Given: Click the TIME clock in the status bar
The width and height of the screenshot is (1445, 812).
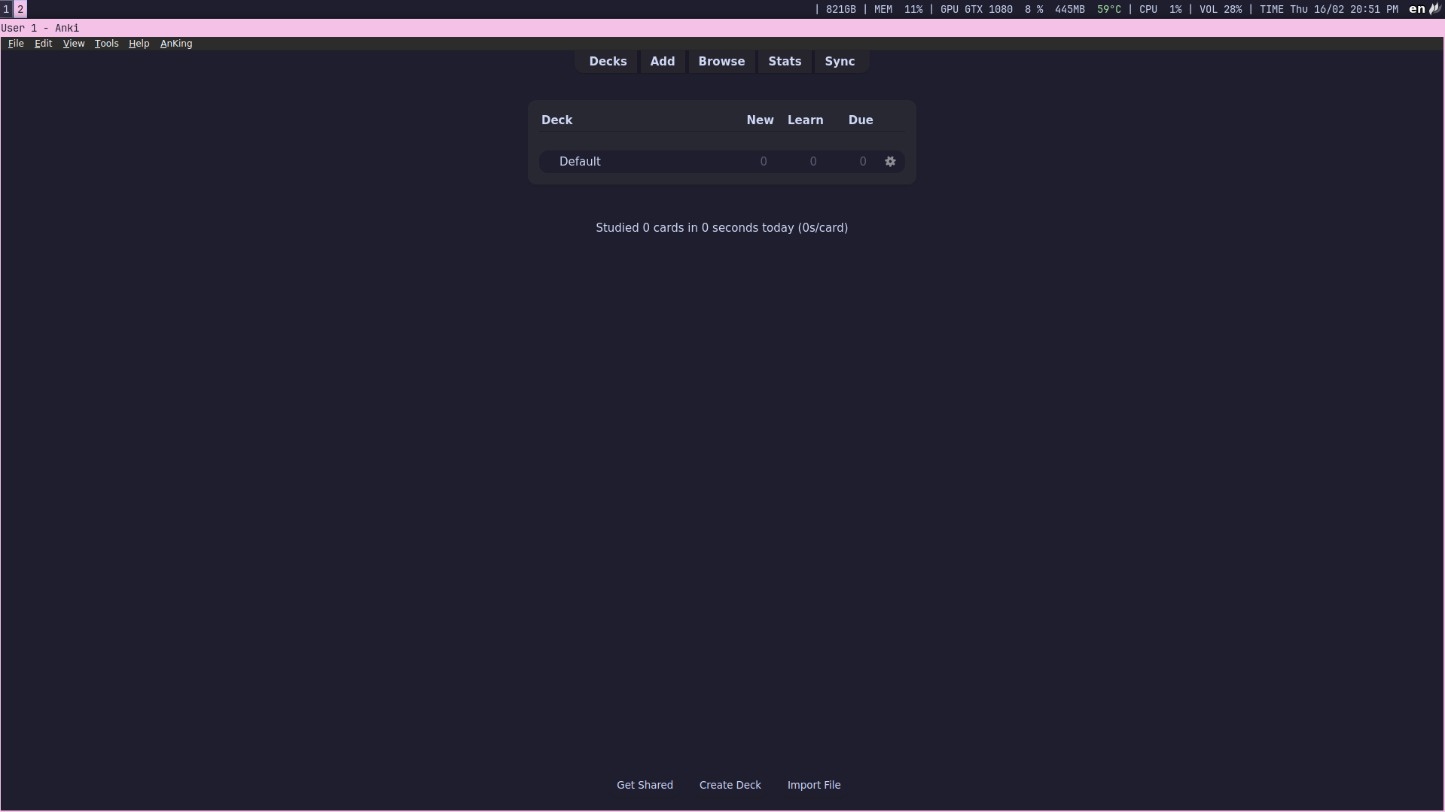Looking at the screenshot, I should (x=1329, y=9).
